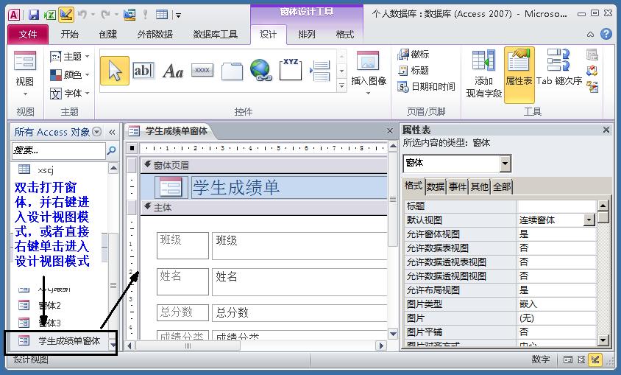Toggle the 属性表 (Property Sheet) button
621x375 pixels.
pos(519,74)
